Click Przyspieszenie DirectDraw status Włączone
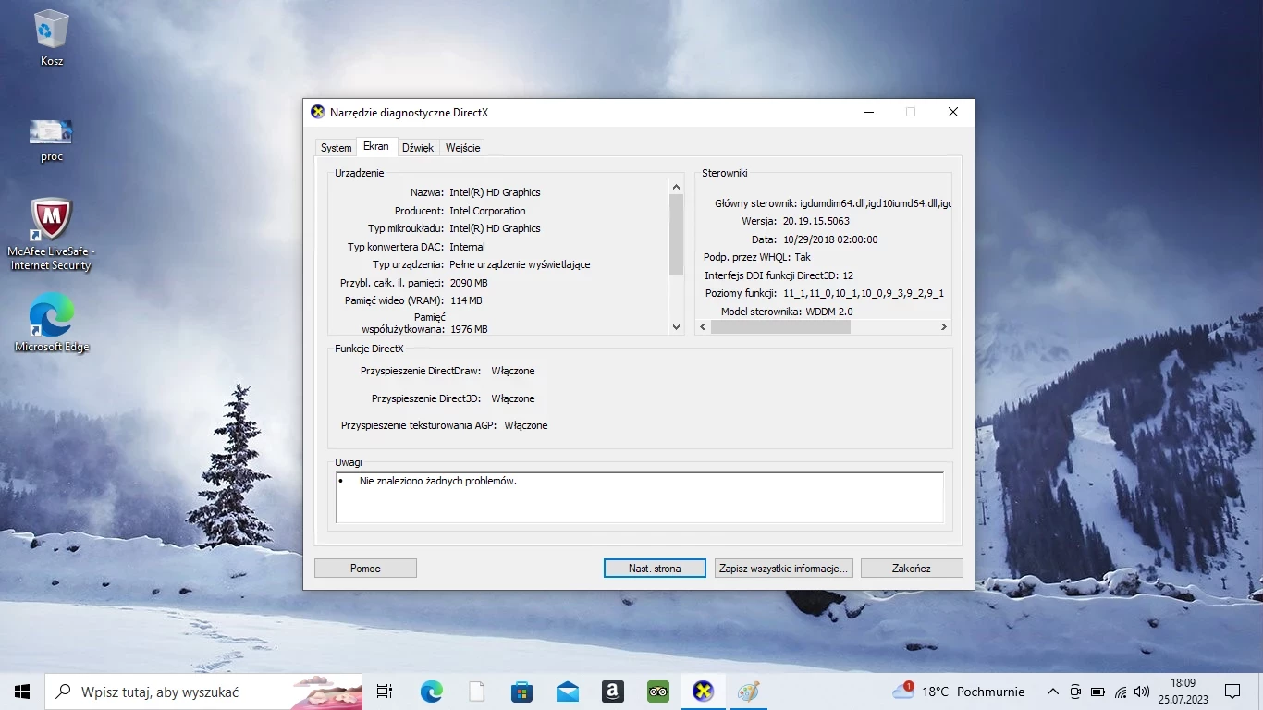 point(513,371)
